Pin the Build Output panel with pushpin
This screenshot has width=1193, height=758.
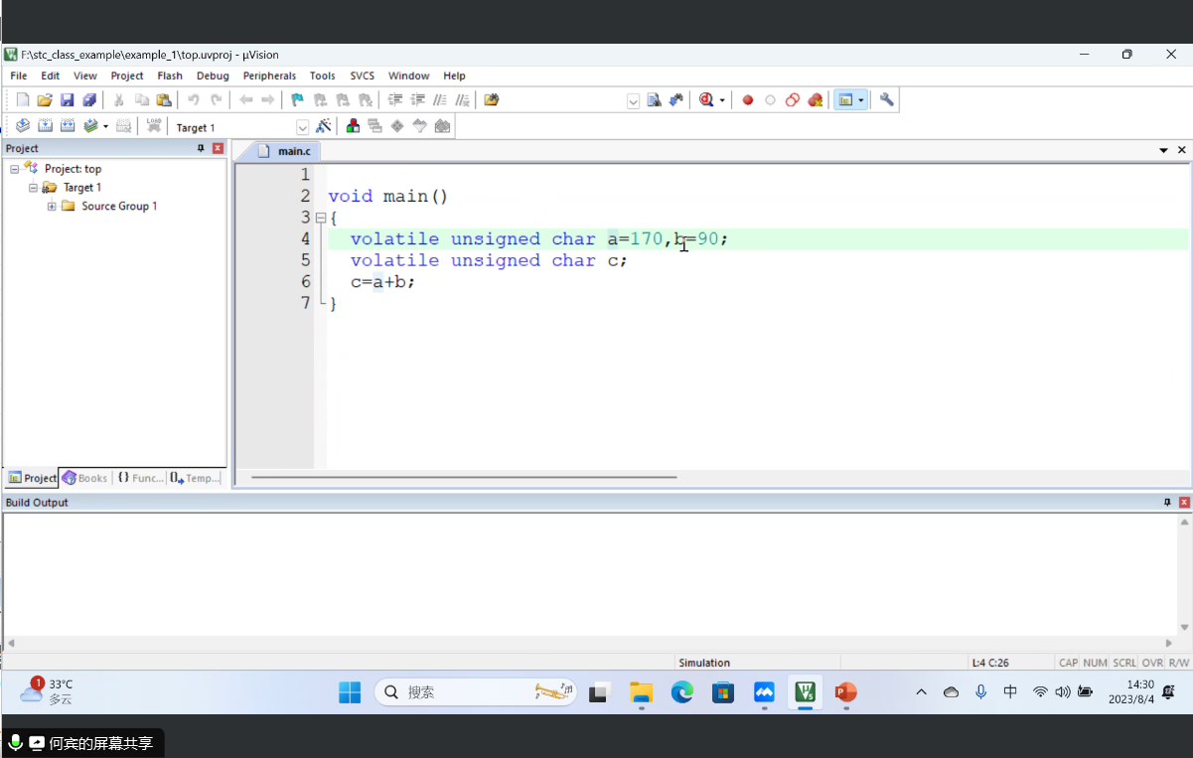[x=1167, y=503]
